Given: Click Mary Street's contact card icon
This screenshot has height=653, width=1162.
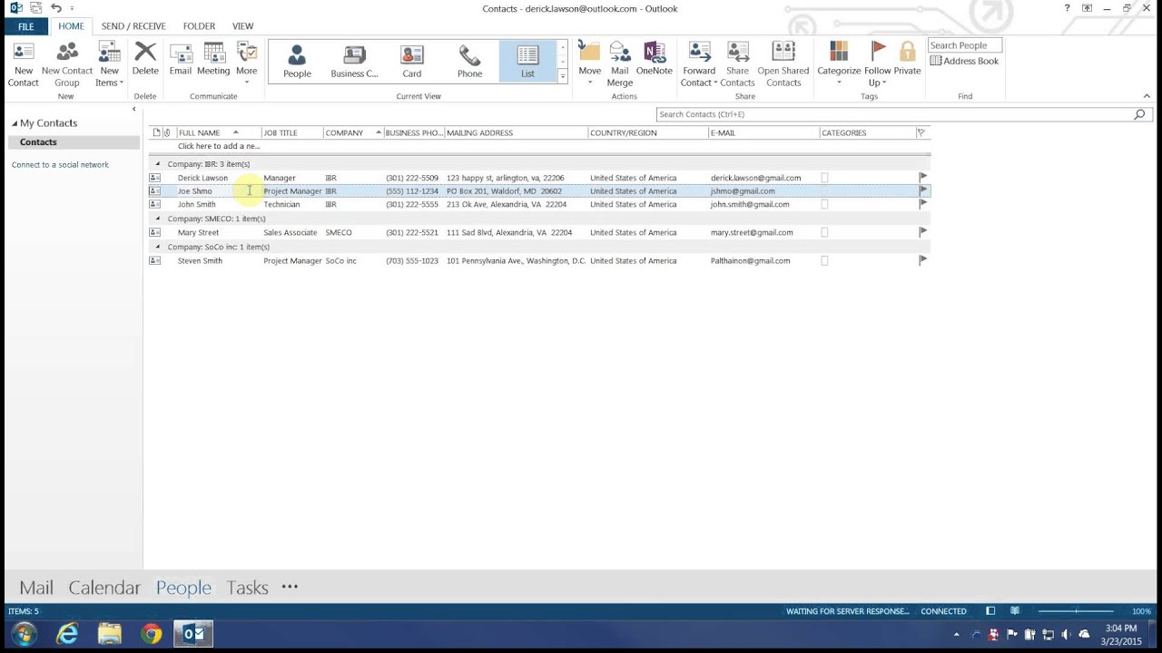Looking at the screenshot, I should pos(155,232).
